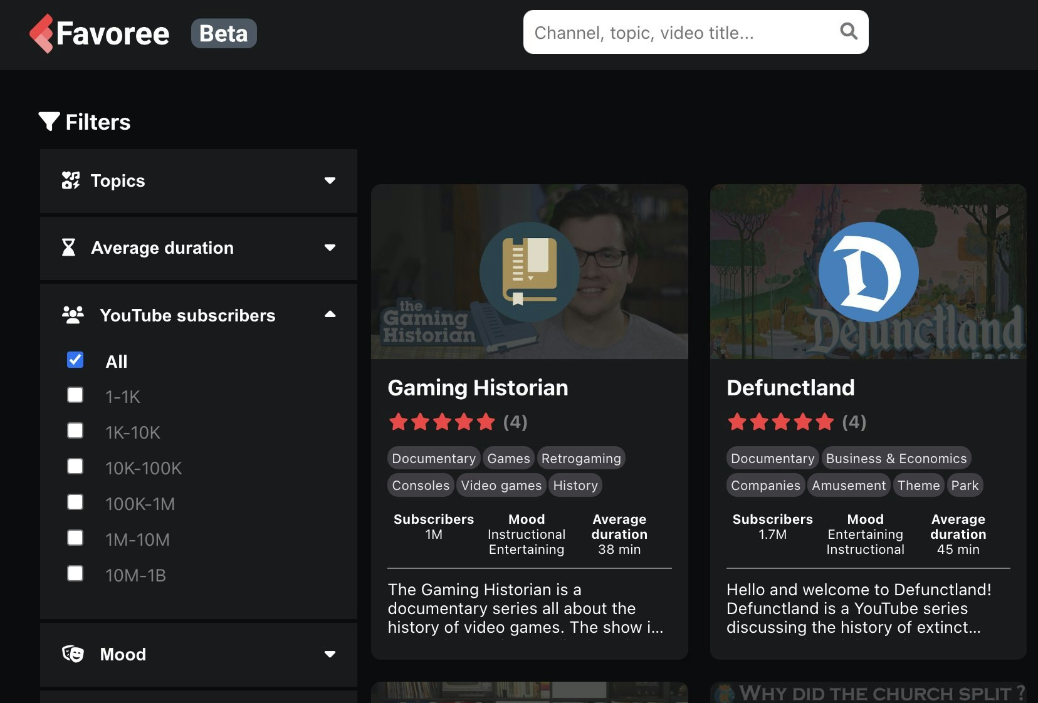
Task: Expand the Topics filter arrow
Action: [330, 180]
